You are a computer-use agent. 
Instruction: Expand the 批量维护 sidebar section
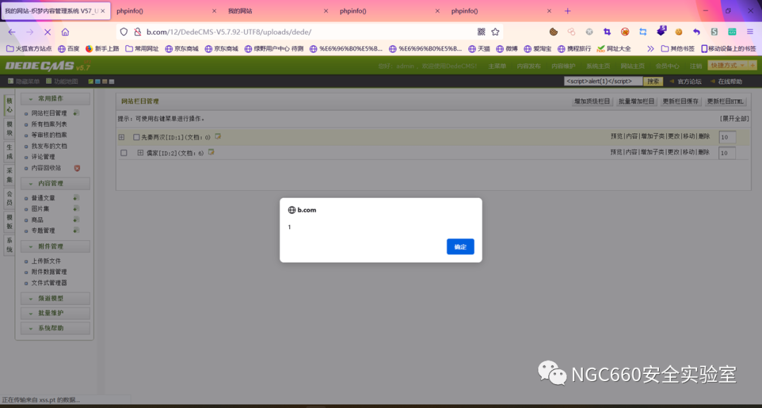[55, 313]
